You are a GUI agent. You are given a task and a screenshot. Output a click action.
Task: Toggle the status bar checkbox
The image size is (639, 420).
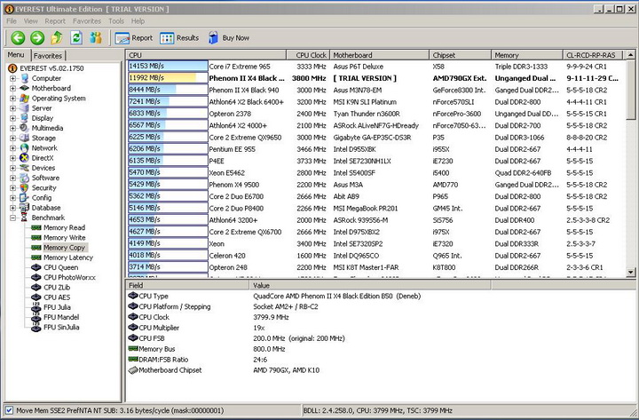pos(10,410)
